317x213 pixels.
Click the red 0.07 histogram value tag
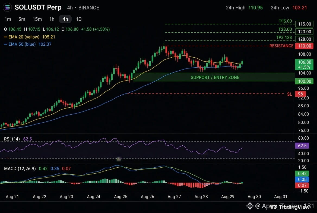click(x=302, y=185)
